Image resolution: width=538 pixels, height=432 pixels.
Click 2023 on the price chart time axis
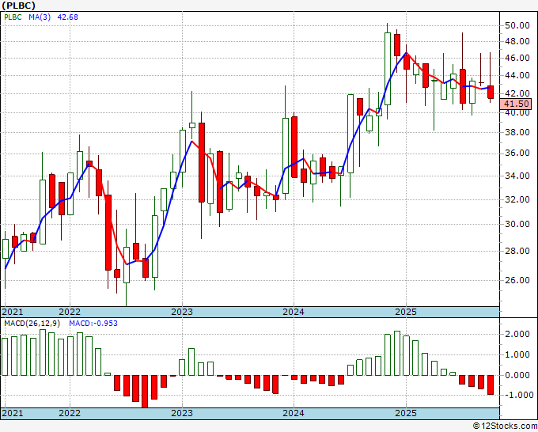point(182,312)
